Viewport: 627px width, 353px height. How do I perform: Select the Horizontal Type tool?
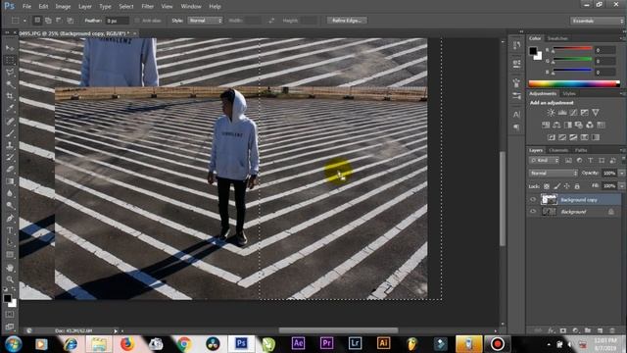coord(10,230)
